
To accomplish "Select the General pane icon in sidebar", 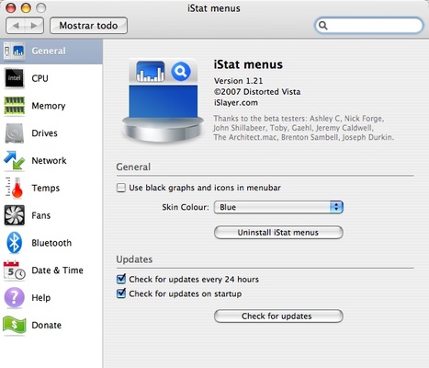I will click(x=14, y=51).
